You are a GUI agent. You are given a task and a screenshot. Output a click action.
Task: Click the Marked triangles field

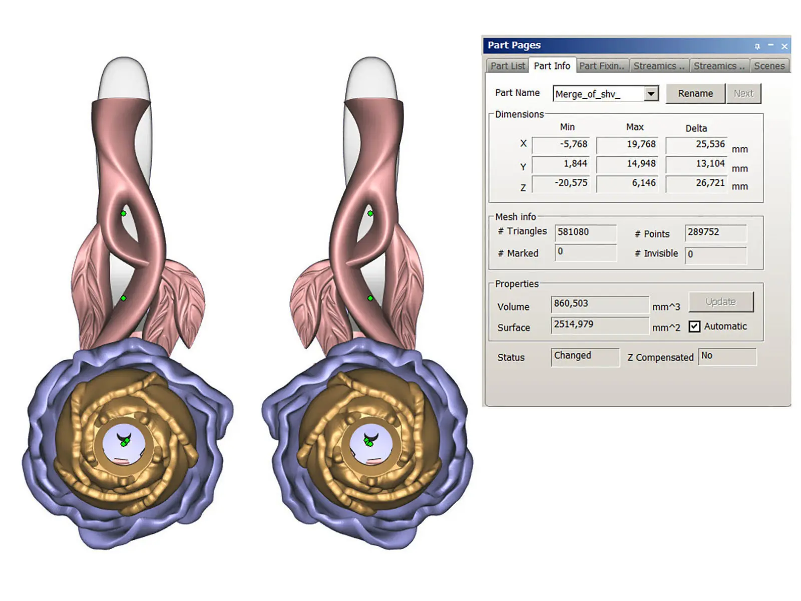586,252
